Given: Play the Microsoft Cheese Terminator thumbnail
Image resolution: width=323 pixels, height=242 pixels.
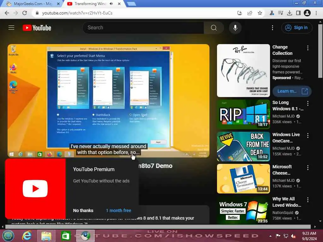Looking at the screenshot, I should pyautogui.click(x=244, y=179).
